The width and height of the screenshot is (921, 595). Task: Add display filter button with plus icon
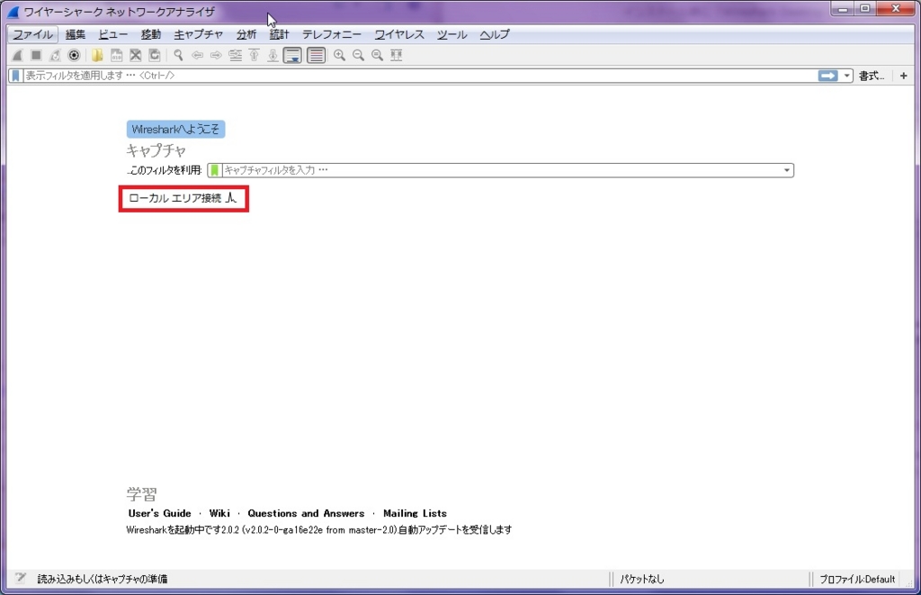click(x=903, y=76)
